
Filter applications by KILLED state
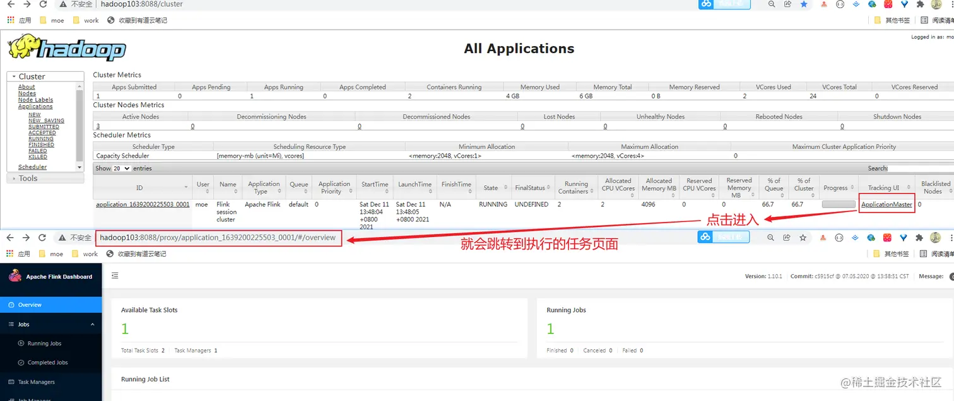tap(38, 157)
